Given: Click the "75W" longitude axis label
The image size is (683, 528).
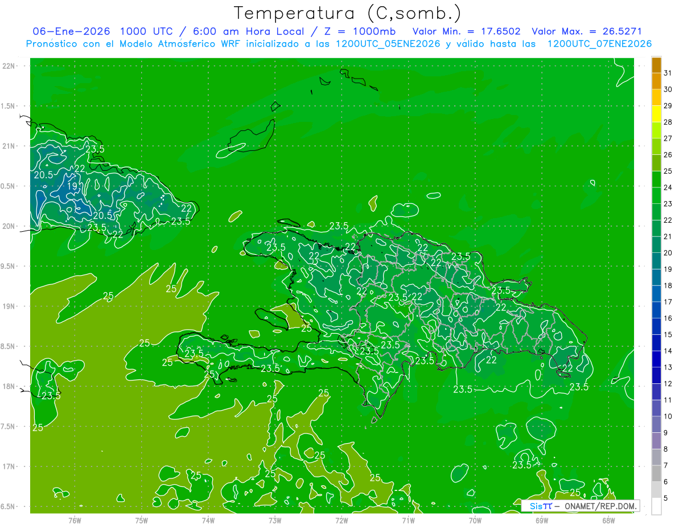Looking at the screenshot, I should click(142, 520).
